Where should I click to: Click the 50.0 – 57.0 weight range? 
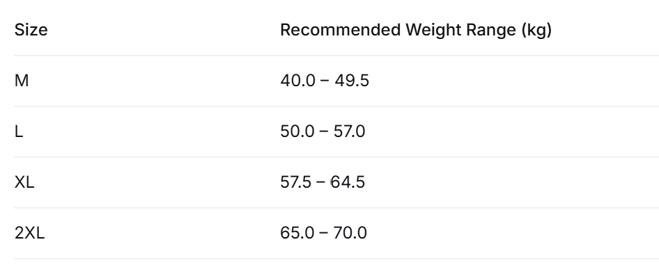pos(323,131)
